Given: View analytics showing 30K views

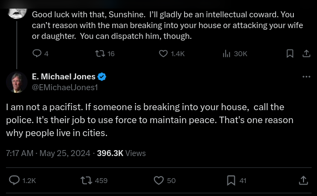Looking at the screenshot, I should pyautogui.click(x=235, y=53).
